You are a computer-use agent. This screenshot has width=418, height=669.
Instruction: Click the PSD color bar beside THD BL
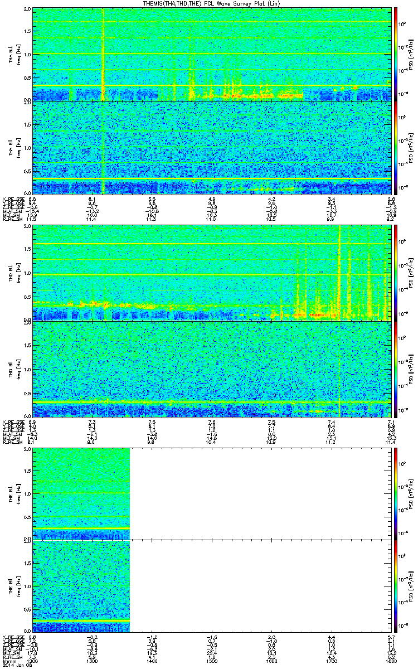(x=396, y=273)
